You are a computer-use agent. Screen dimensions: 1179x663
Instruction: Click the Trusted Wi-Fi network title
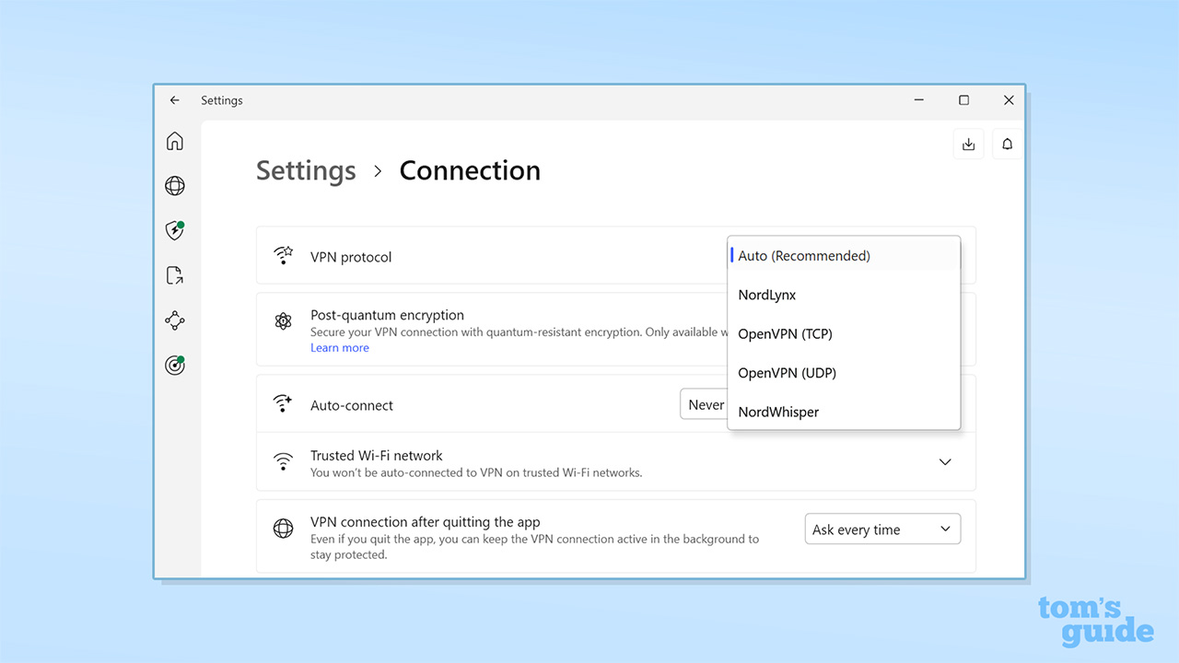[x=377, y=456]
